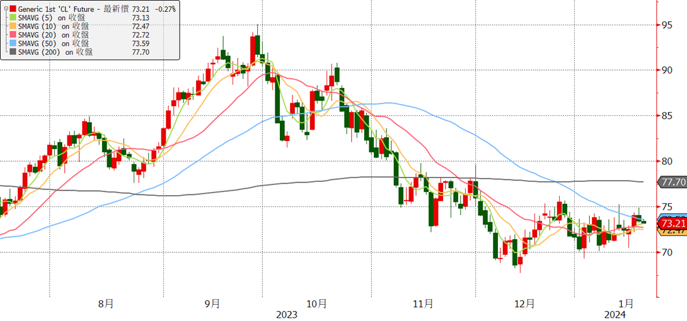Image resolution: width=687 pixels, height=321 pixels.
Task: Click the 8月 date axis label
Action: (x=107, y=303)
